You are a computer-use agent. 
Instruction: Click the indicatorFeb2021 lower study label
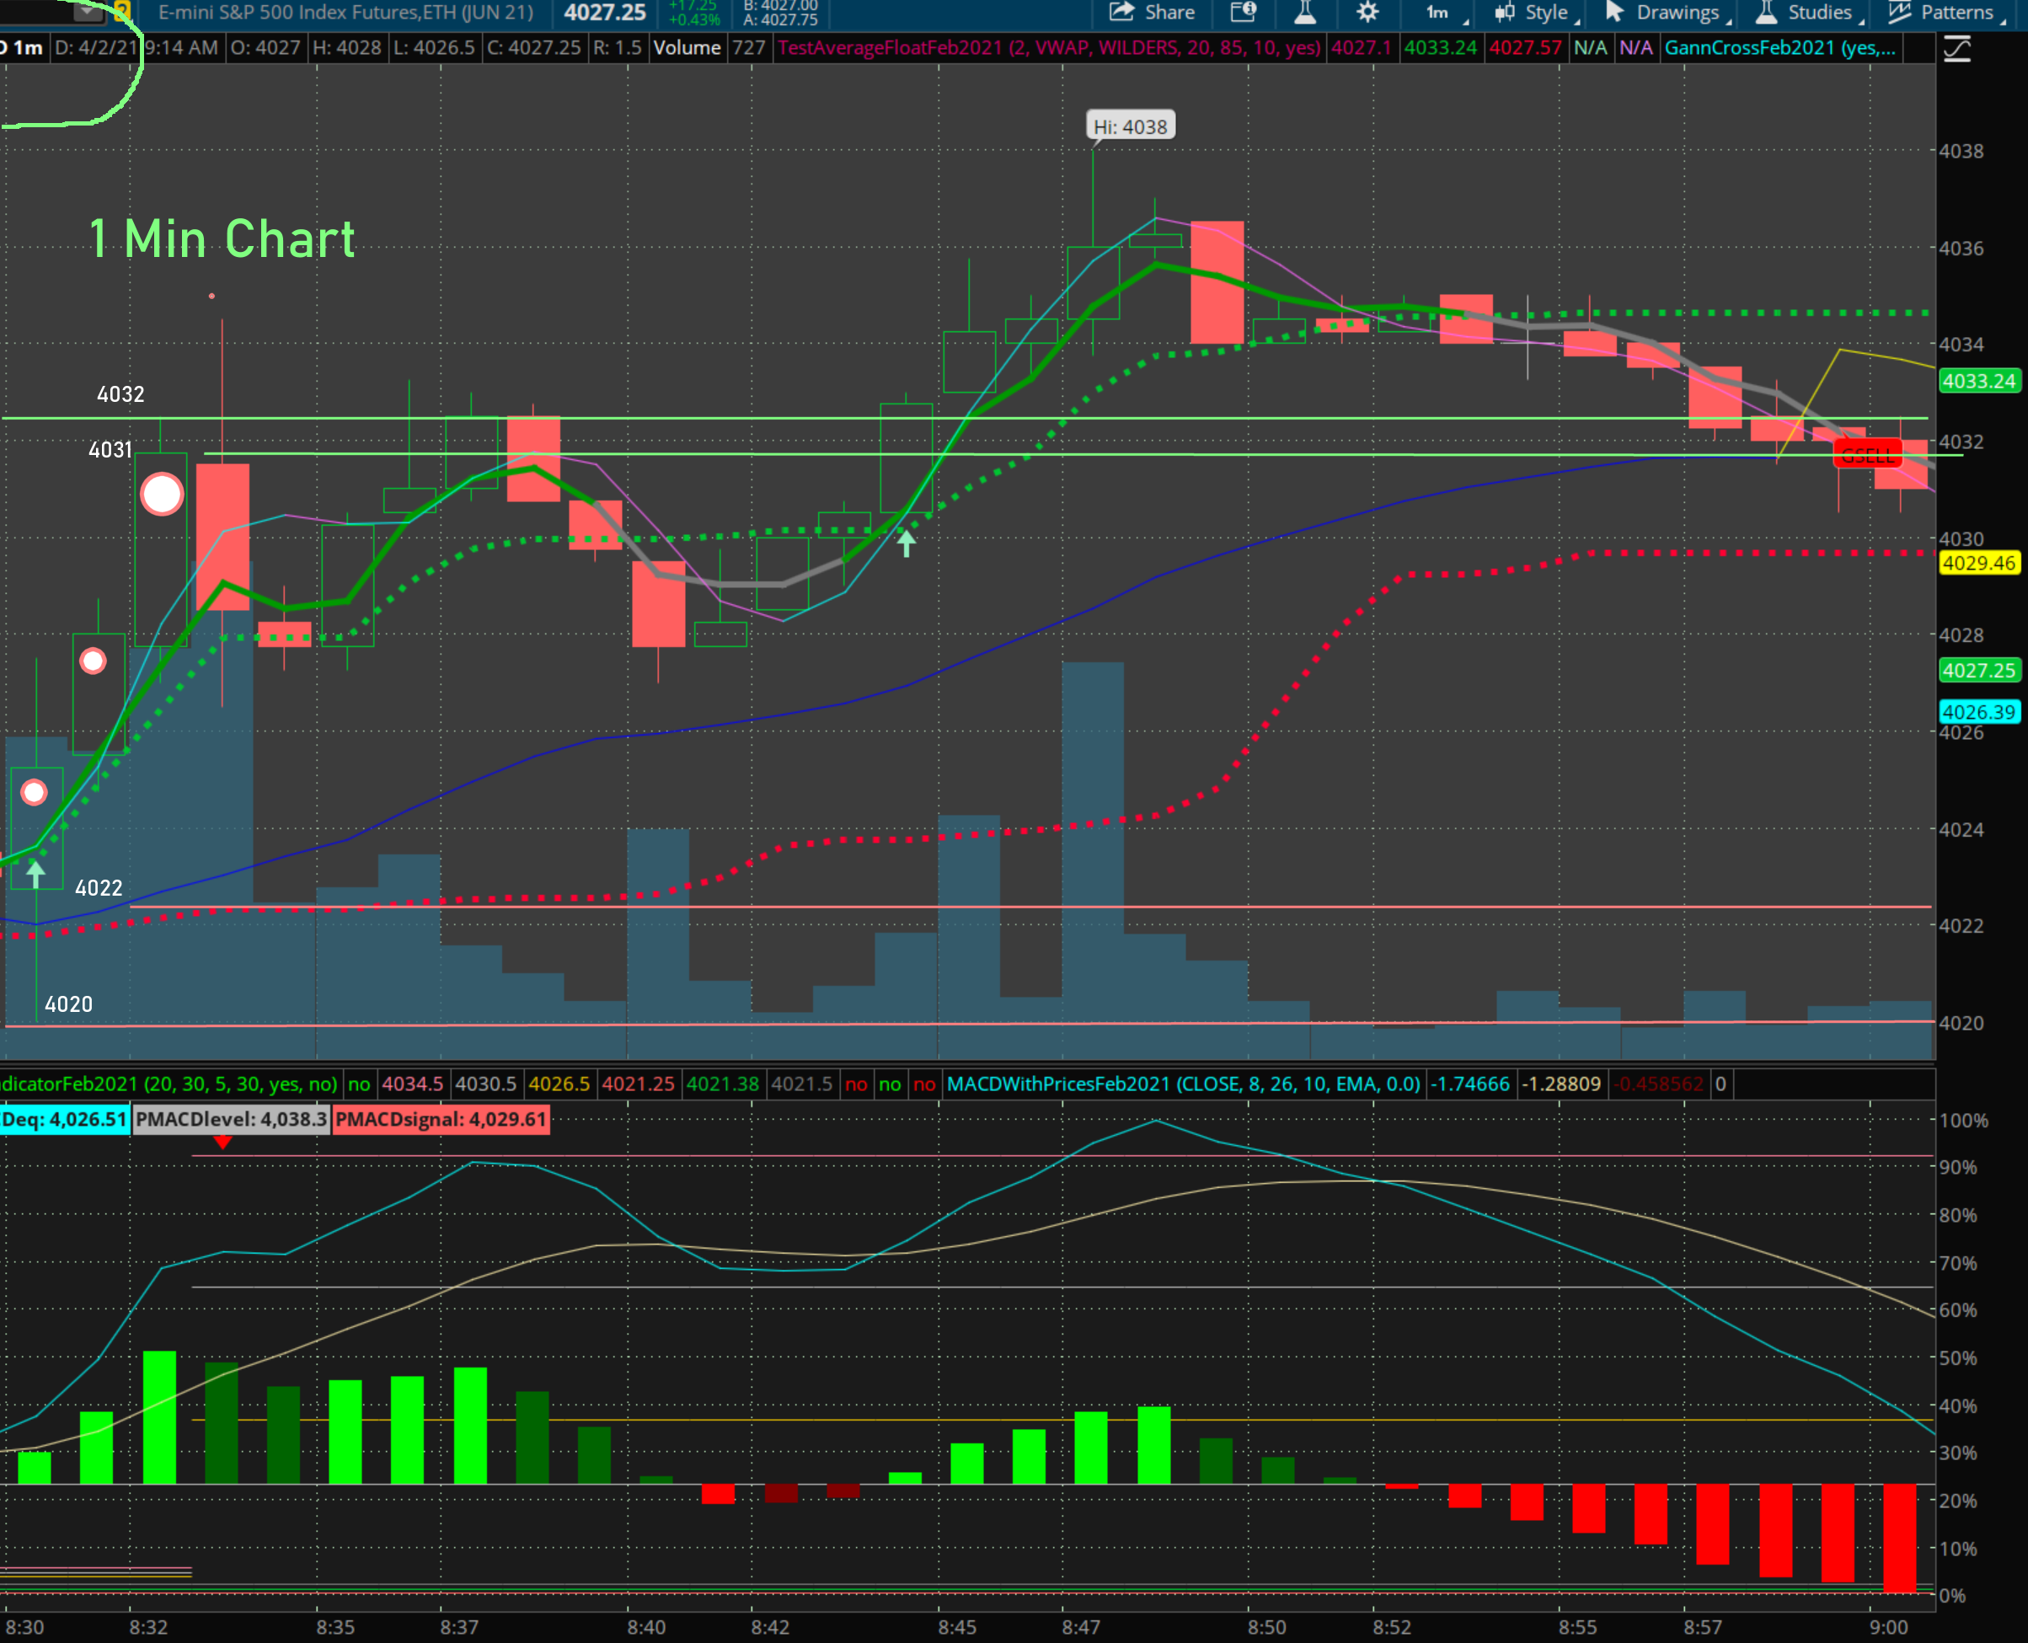[169, 1084]
